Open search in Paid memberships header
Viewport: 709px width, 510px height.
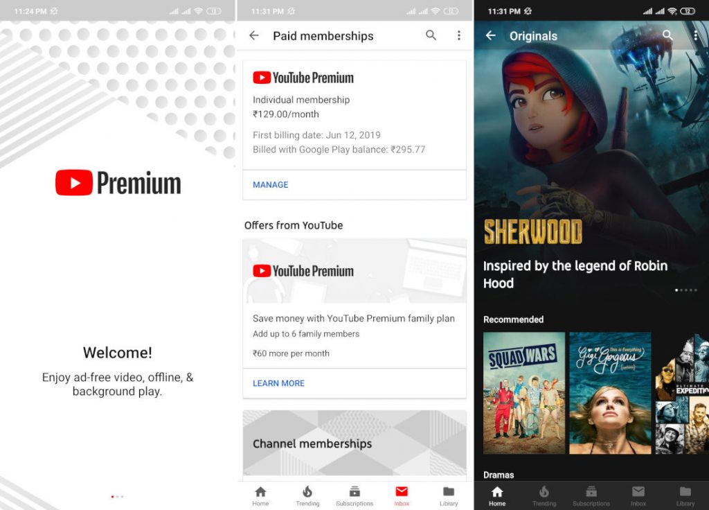pos(431,35)
